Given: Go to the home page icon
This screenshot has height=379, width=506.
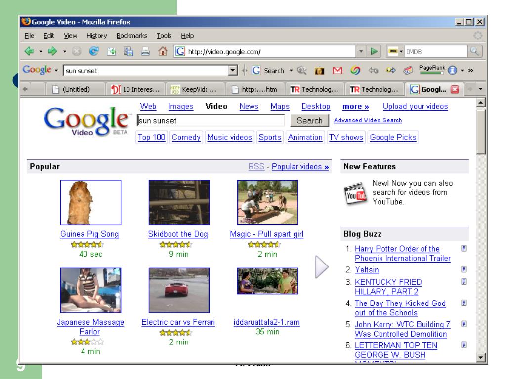Looking at the screenshot, I should tap(163, 51).
